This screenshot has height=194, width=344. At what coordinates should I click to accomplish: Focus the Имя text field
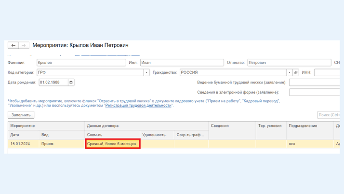point(182,63)
